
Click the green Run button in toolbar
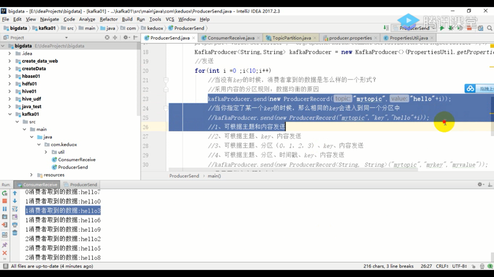coord(442,28)
